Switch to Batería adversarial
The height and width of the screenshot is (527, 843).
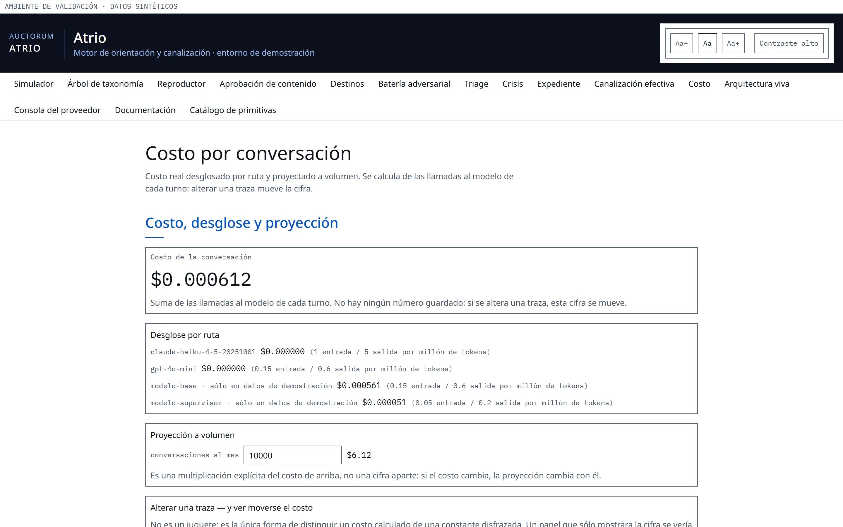pyautogui.click(x=414, y=84)
